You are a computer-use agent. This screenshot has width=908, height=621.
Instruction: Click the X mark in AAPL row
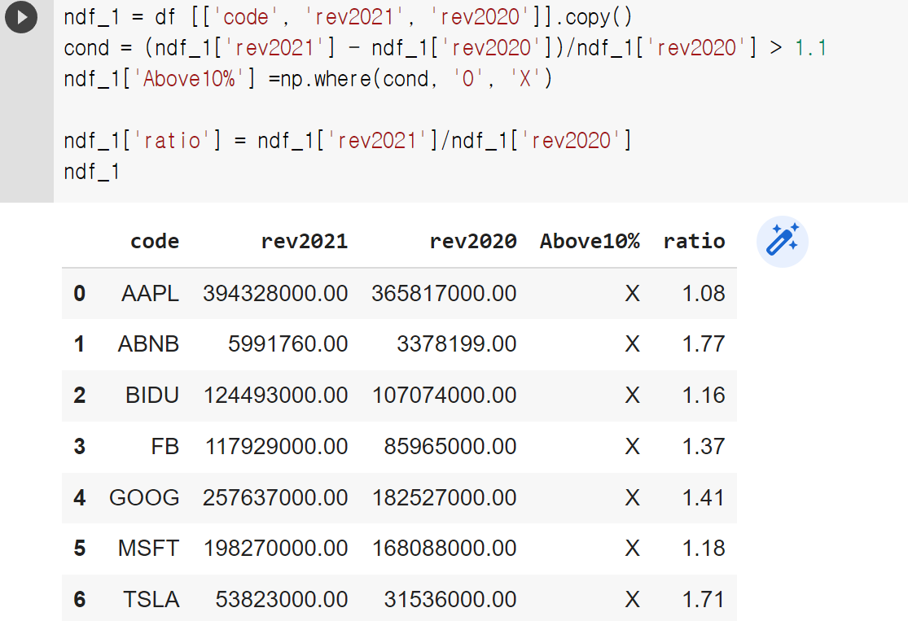pos(633,294)
